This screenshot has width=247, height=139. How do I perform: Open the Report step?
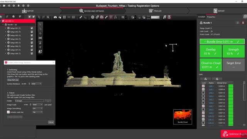tap(219, 11)
